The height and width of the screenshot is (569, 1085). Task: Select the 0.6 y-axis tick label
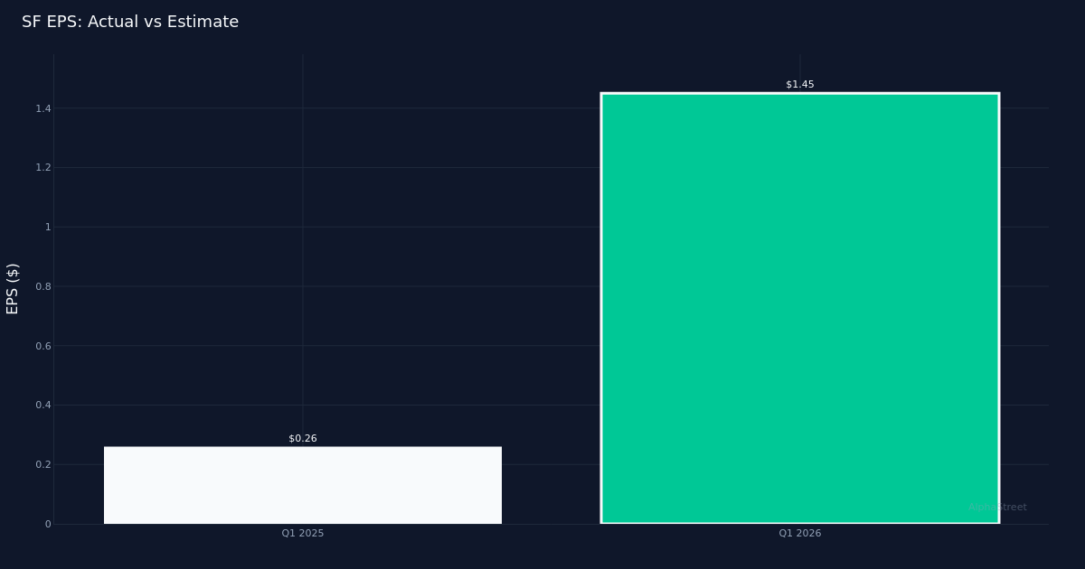42,346
